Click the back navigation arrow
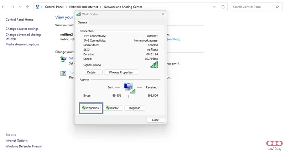The image size is (285, 152). coord(4,7)
